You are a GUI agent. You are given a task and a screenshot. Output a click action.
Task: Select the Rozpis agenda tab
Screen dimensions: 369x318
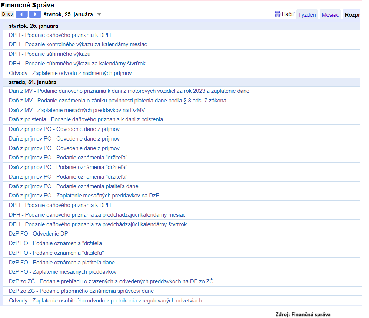tap(352, 15)
